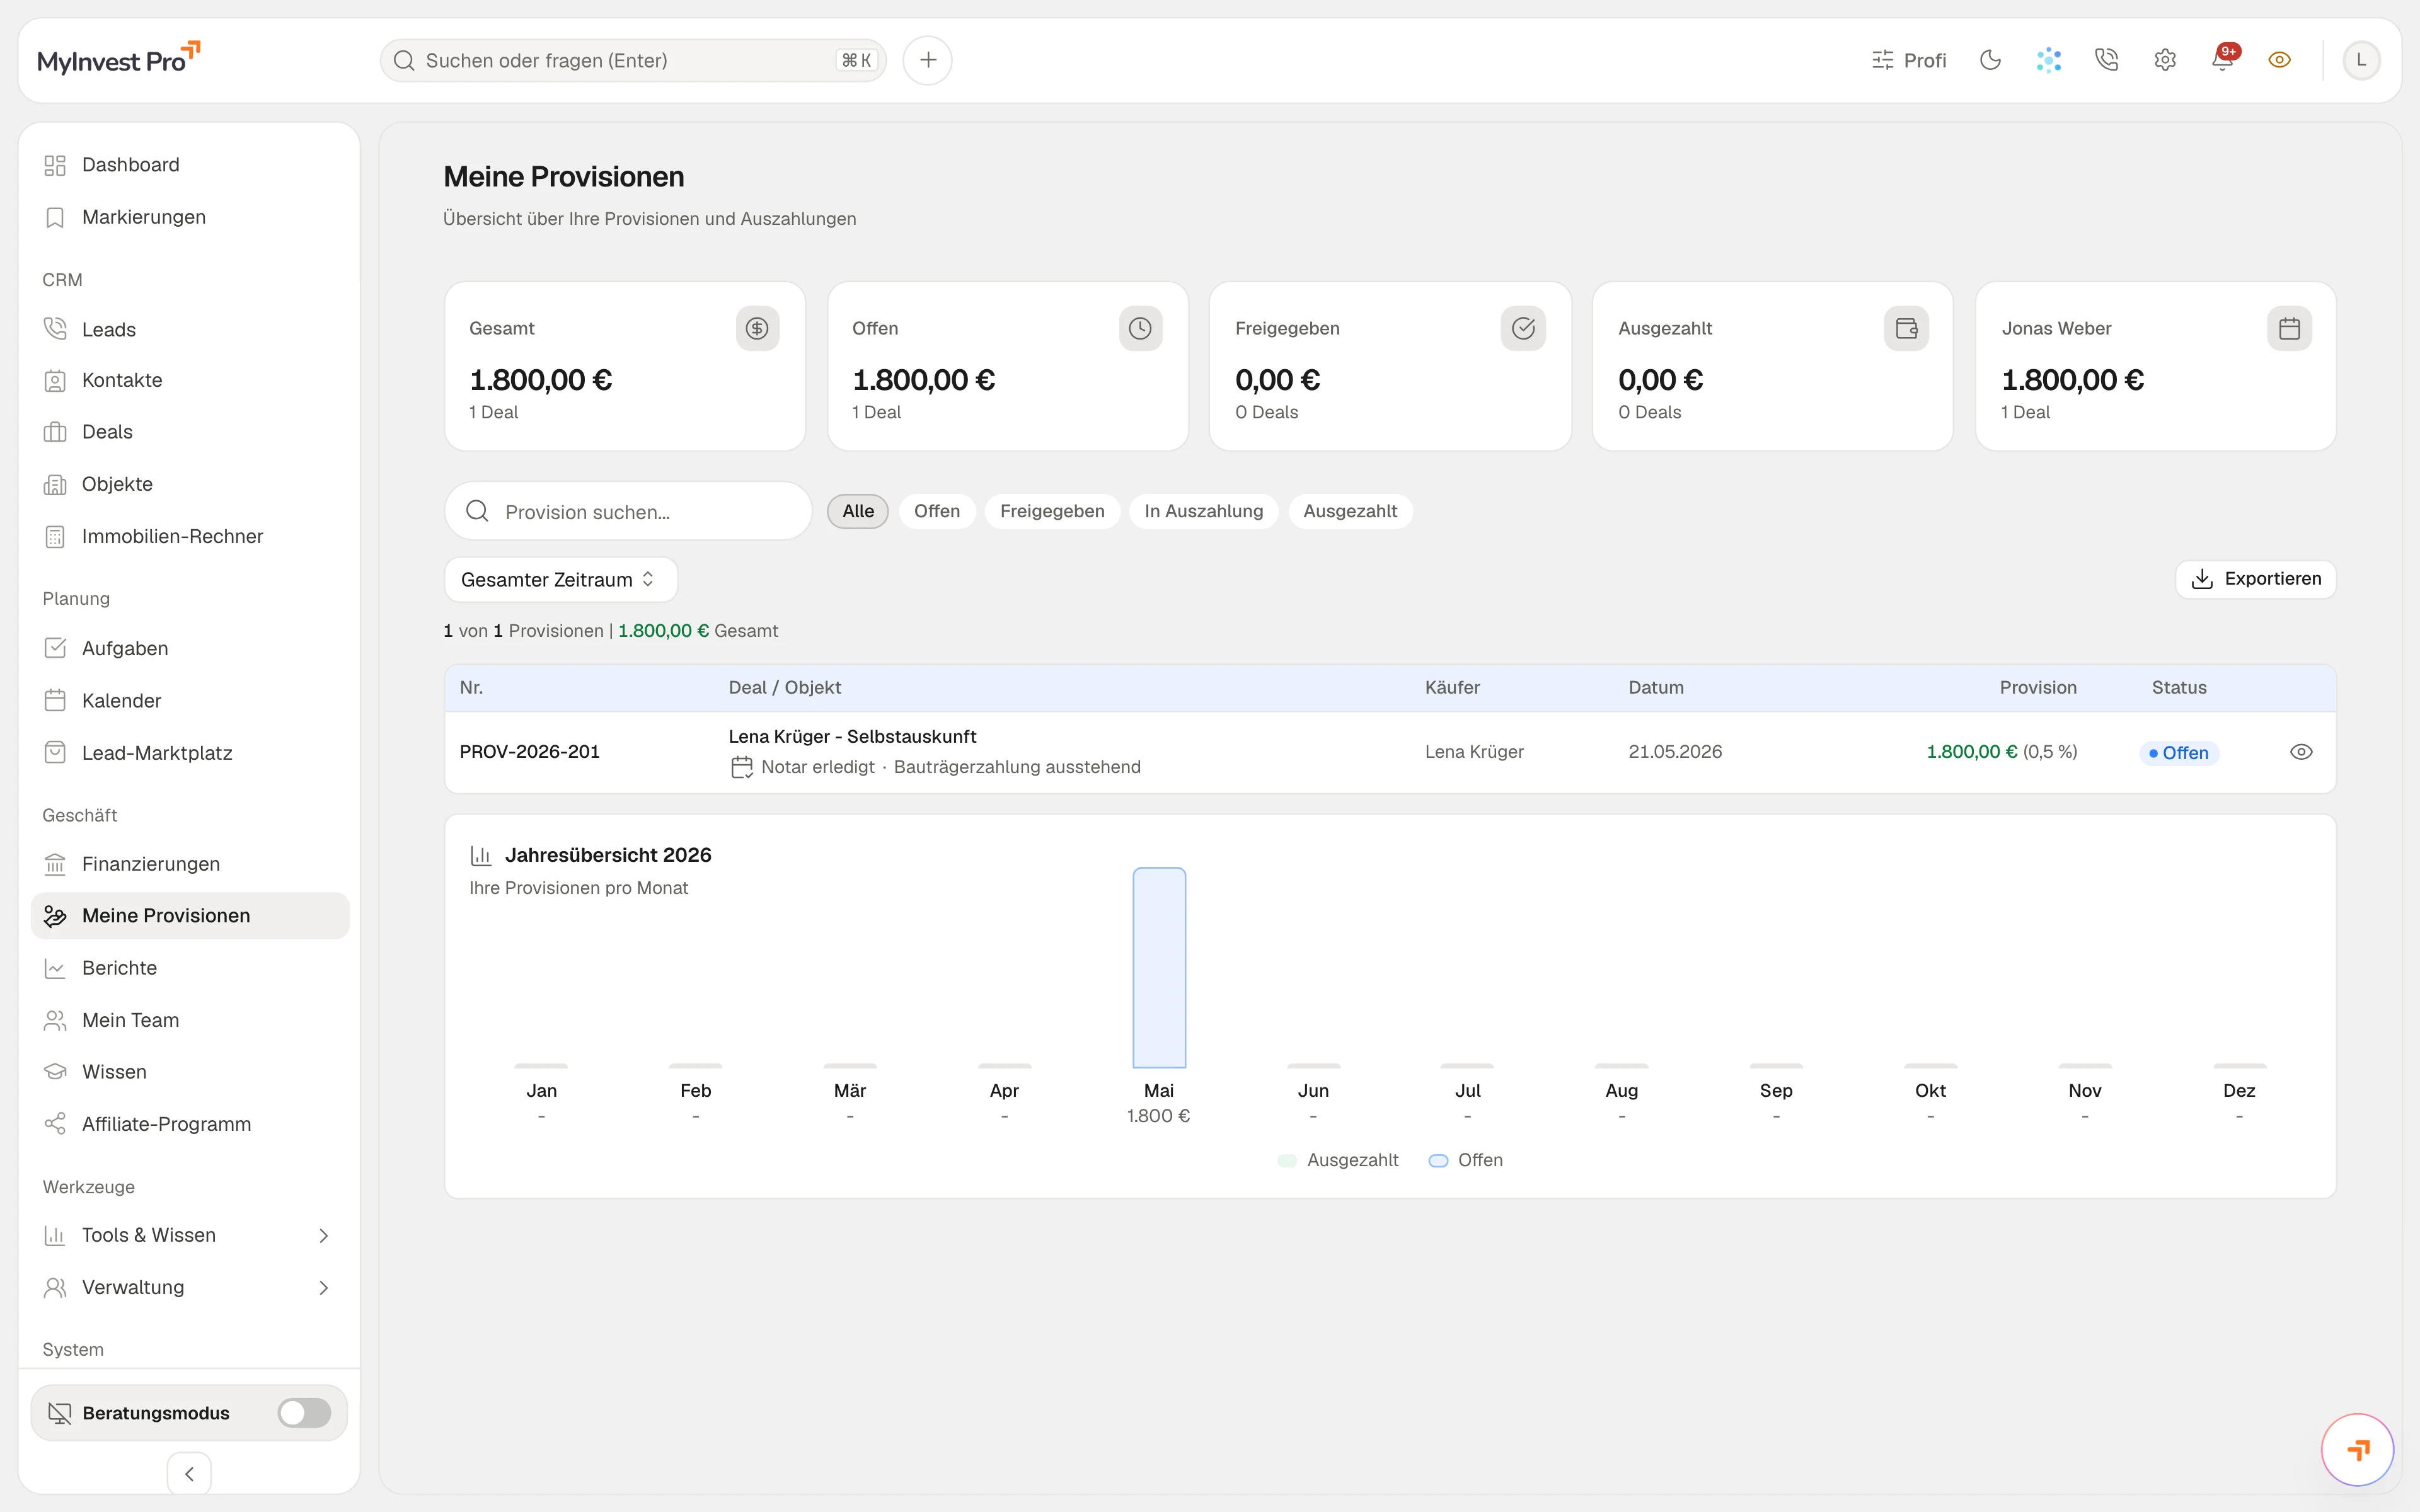Select the In Auszahlung filter chip
This screenshot has width=2420, height=1512.
click(1204, 511)
